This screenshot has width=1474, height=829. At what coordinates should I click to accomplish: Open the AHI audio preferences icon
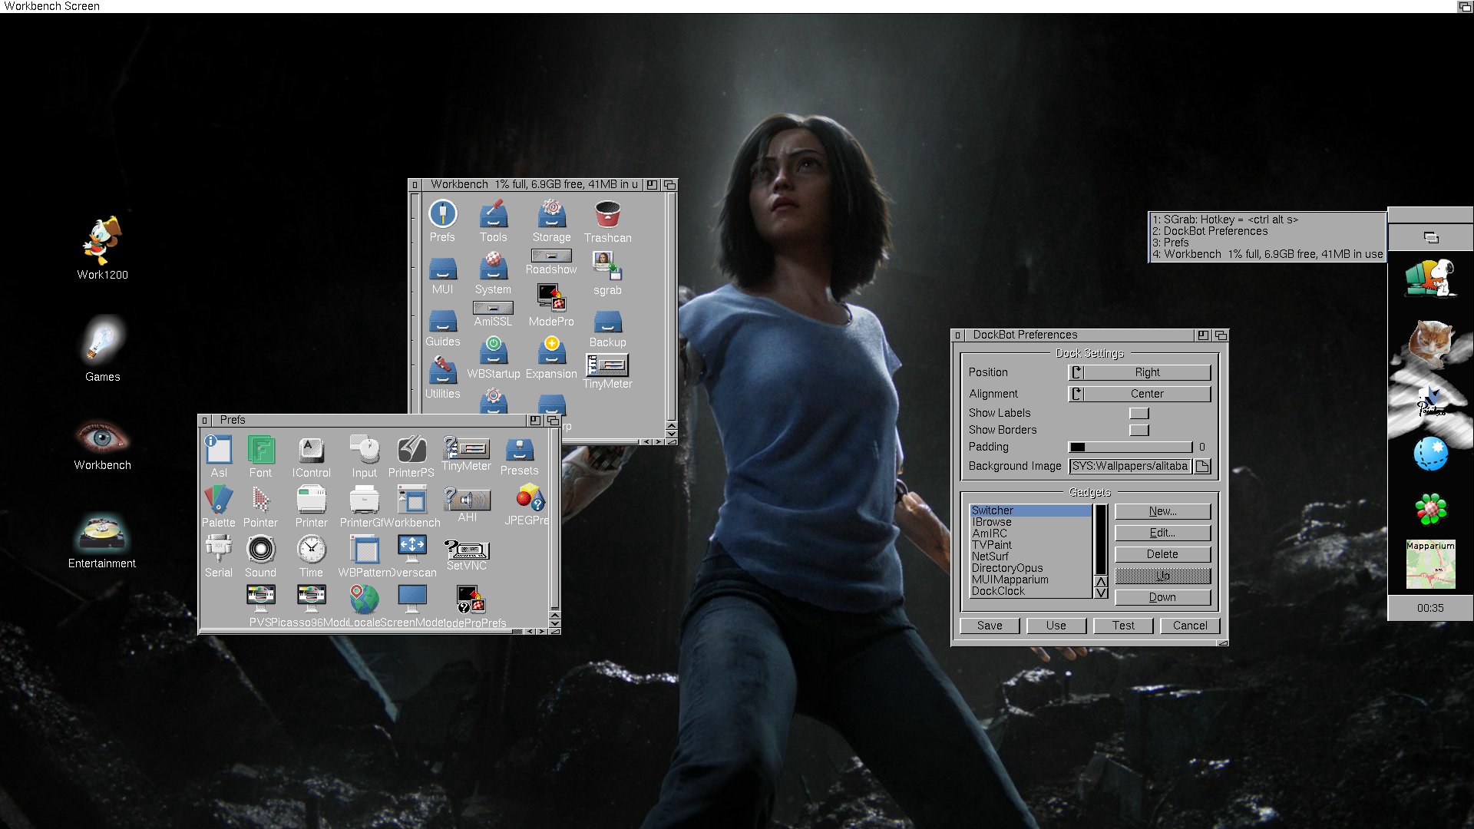coord(467,505)
